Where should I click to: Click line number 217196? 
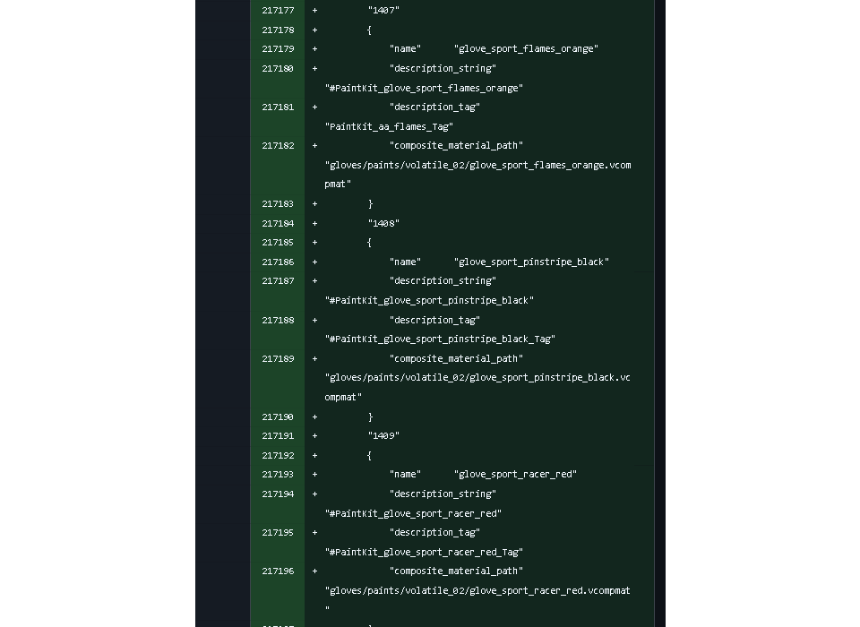pos(278,571)
